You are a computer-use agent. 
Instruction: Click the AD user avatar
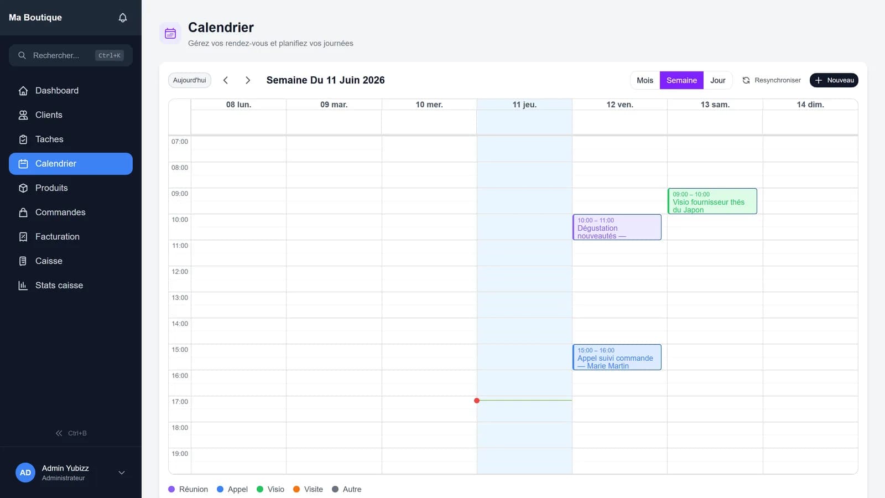point(25,473)
